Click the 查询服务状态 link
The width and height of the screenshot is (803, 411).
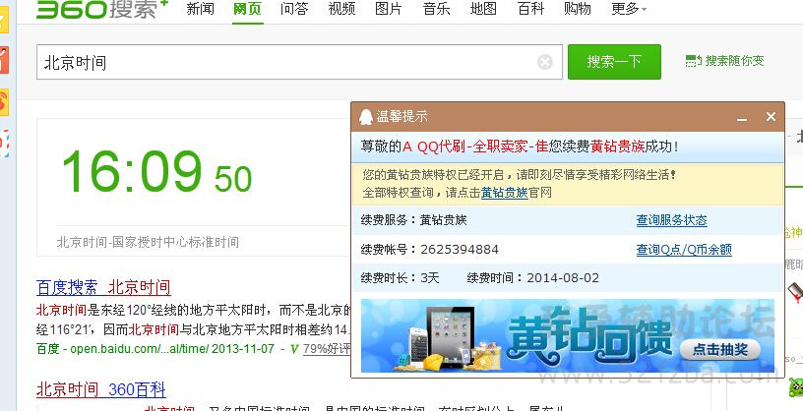671,220
